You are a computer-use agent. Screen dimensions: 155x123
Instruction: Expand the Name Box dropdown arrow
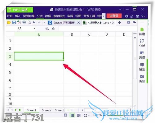click(x=34, y=29)
